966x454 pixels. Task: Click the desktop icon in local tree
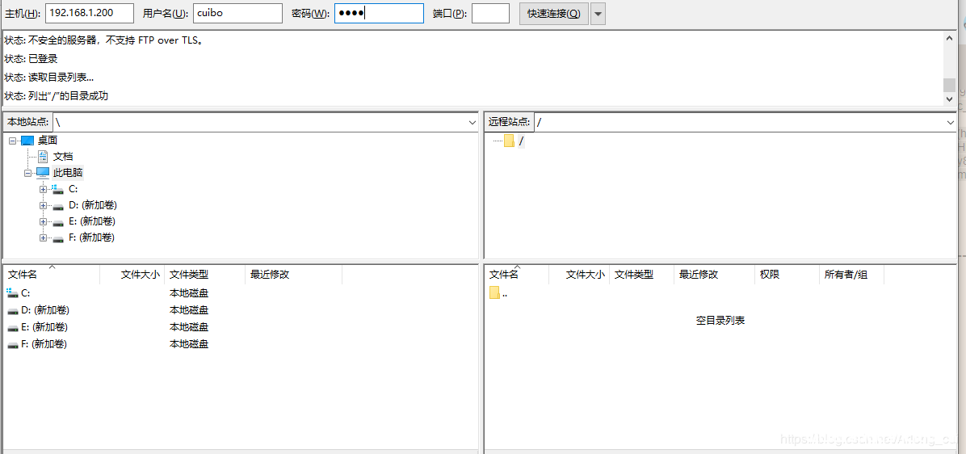coord(27,141)
